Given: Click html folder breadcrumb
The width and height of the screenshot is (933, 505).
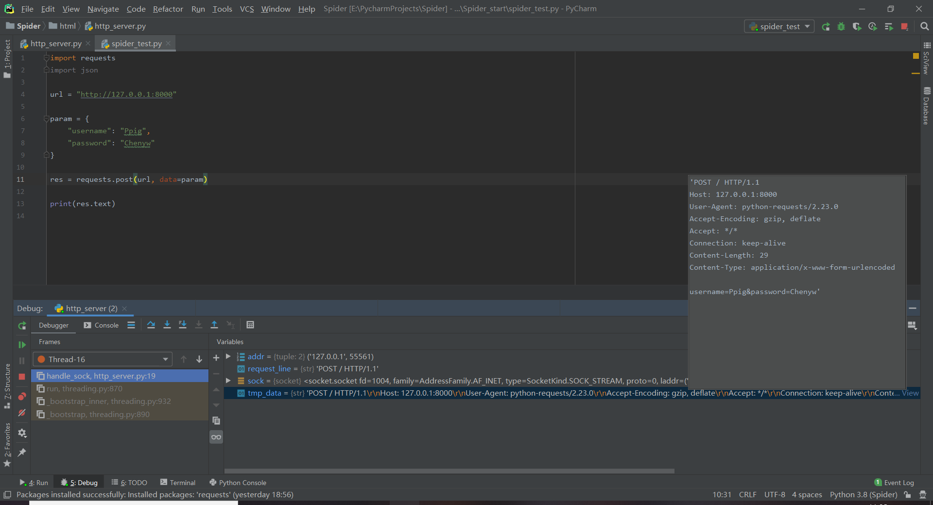Looking at the screenshot, I should [x=62, y=26].
